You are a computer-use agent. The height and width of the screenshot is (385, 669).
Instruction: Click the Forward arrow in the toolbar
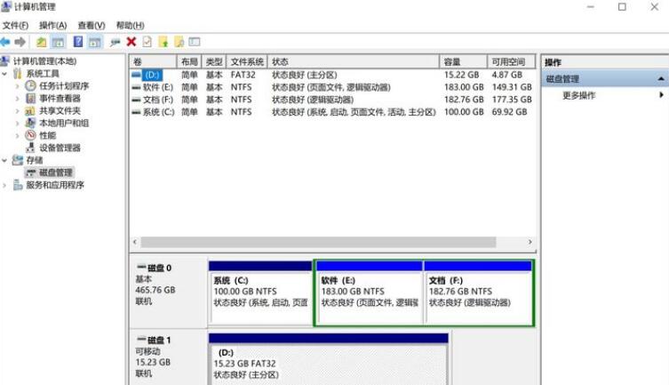20,42
